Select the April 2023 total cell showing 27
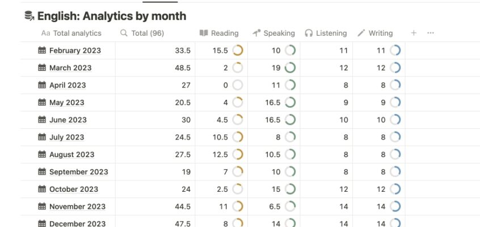Screen dimensions: 480x227 [155, 85]
